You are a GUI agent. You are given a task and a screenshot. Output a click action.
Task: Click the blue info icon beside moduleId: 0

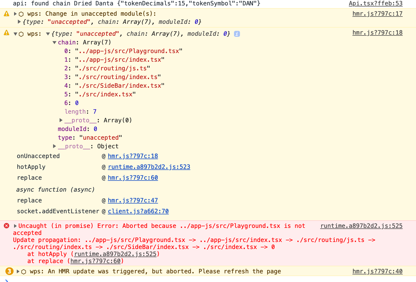point(237,34)
